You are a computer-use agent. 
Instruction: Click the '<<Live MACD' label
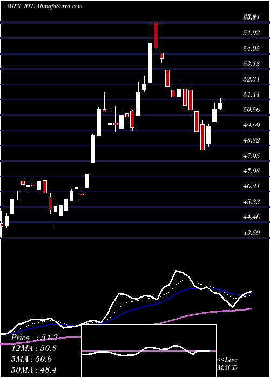227,364
